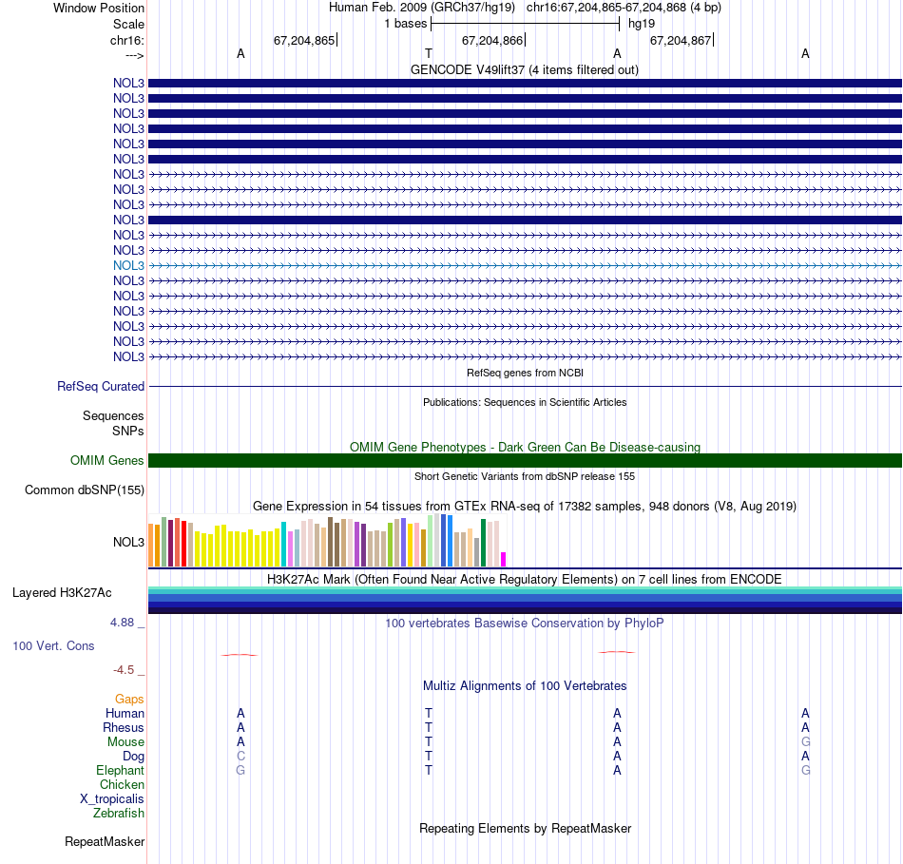The width and height of the screenshot is (903, 864).
Task: Click the SNPs label
Action: coord(128,431)
